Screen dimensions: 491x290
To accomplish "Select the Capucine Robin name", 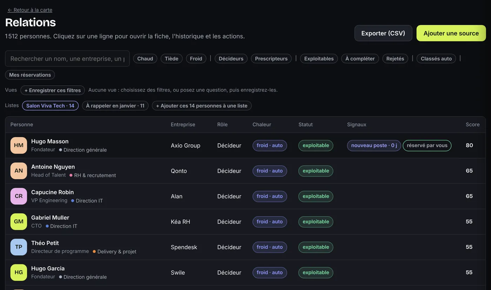I will pos(52,192).
